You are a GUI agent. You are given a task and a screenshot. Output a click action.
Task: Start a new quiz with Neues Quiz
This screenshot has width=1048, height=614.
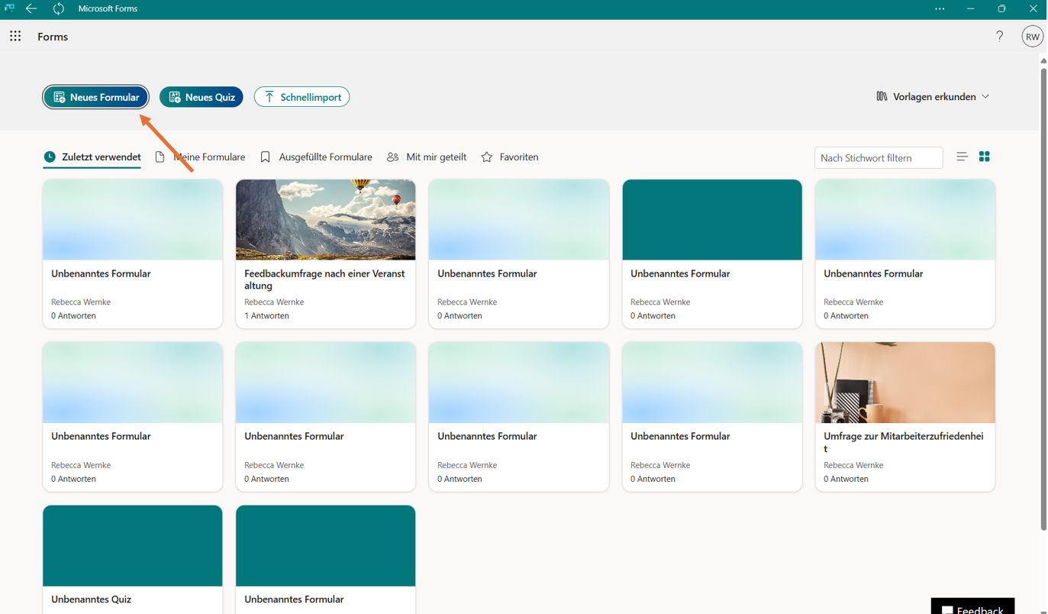(x=202, y=97)
